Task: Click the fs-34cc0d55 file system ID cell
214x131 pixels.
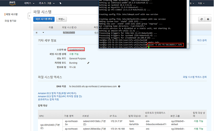Action: coord(69,33)
